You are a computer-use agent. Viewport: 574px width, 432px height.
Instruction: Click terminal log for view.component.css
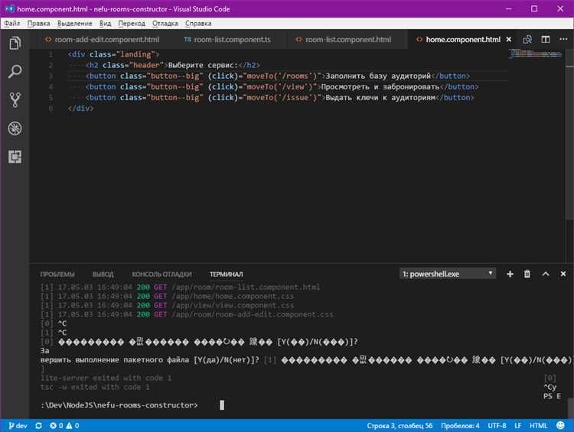click(x=167, y=305)
